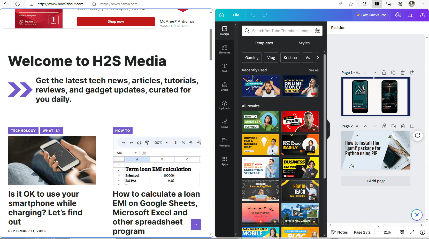Focus the Search YouTube Thumbnail templates field

pos(282,31)
